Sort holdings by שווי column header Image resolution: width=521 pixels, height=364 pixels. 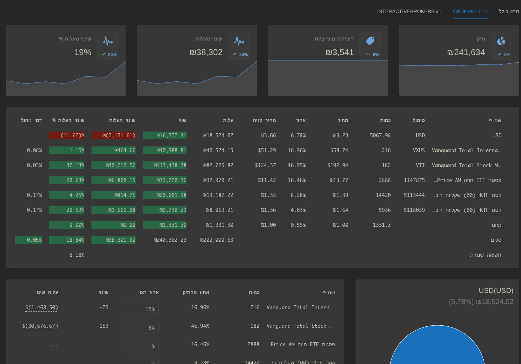point(183,120)
